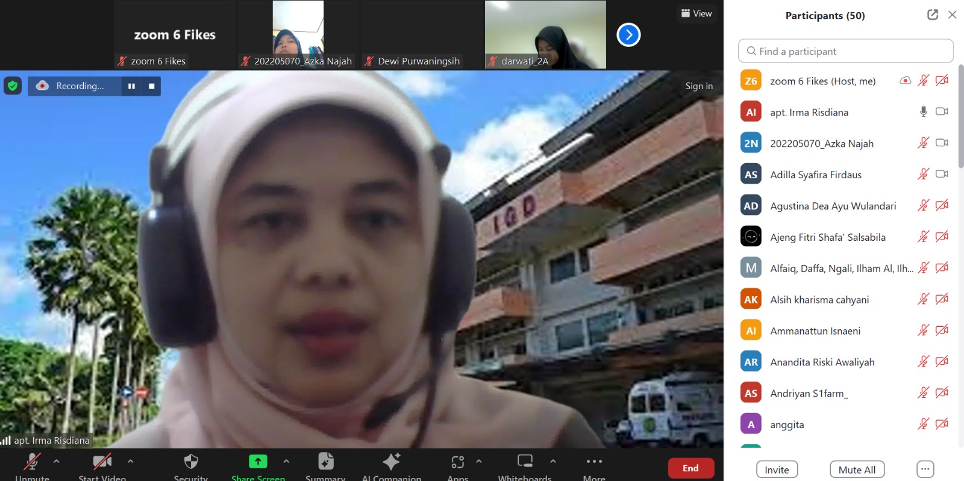Pop out the Participants panel

[933, 14]
